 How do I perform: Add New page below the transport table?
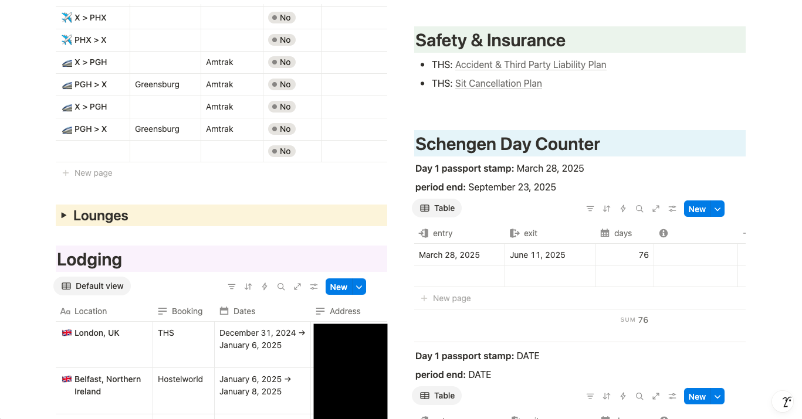tap(87, 173)
